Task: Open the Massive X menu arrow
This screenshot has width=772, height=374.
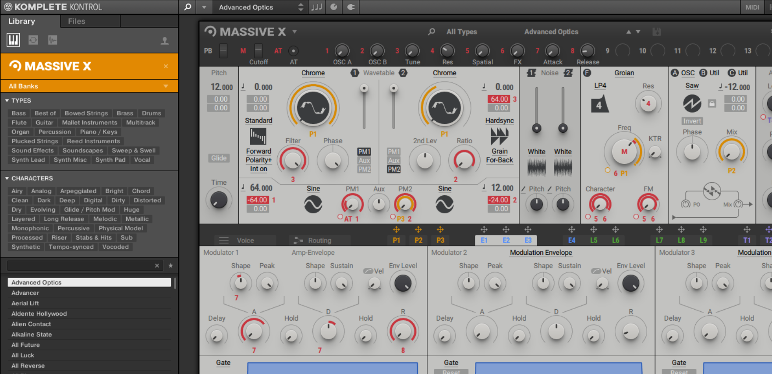Action: click(x=295, y=32)
